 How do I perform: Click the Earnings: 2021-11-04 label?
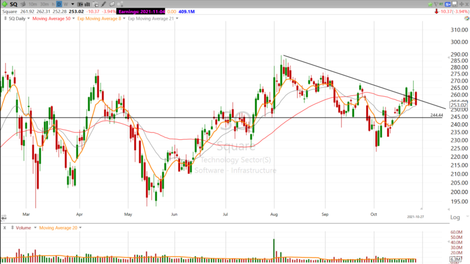141,11
